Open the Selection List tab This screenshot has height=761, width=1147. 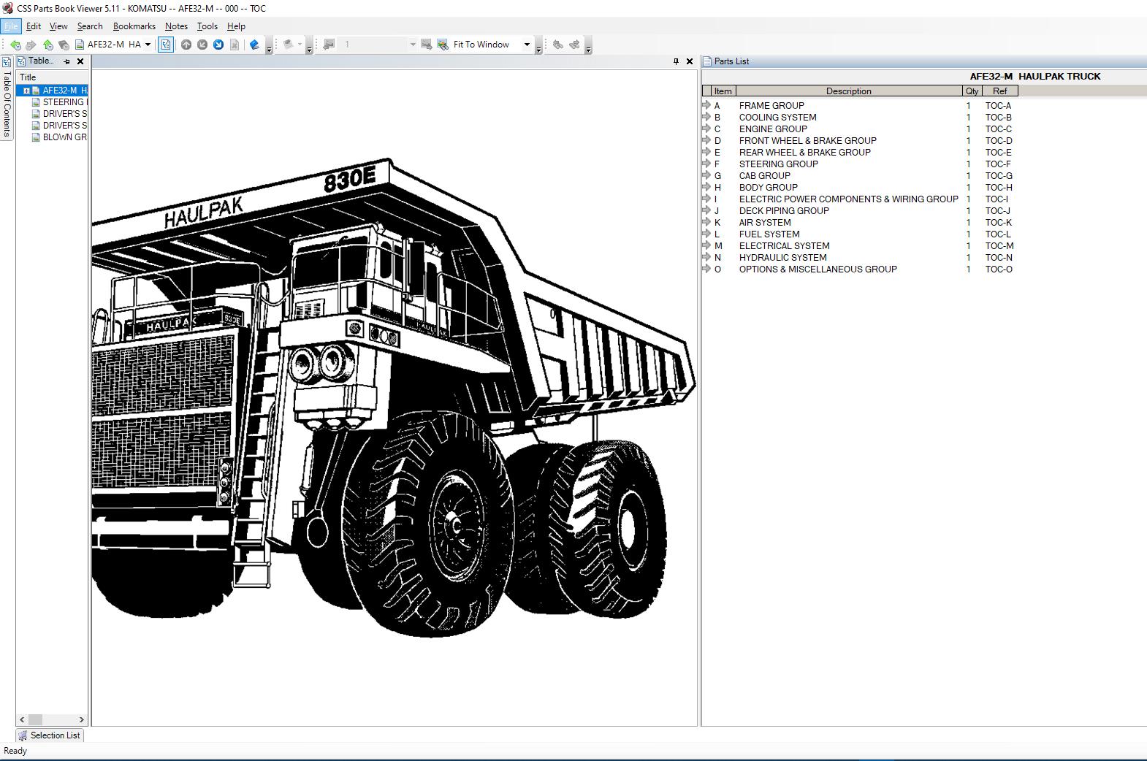pos(50,735)
